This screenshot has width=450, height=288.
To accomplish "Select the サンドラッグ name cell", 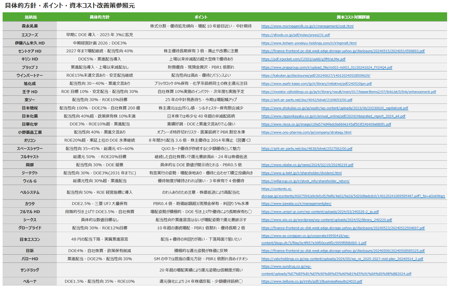I will [x=30, y=270].
